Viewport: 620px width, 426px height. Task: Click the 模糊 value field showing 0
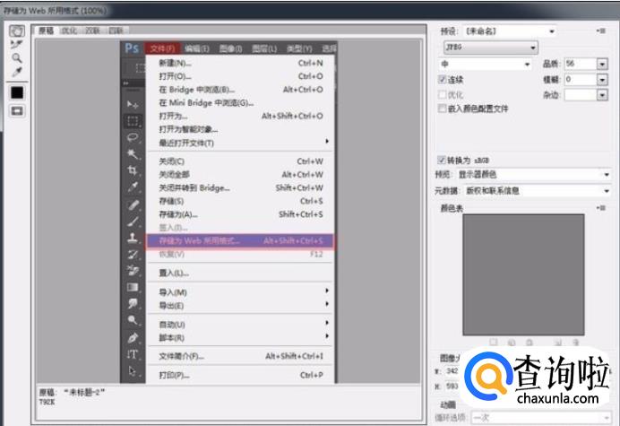580,80
